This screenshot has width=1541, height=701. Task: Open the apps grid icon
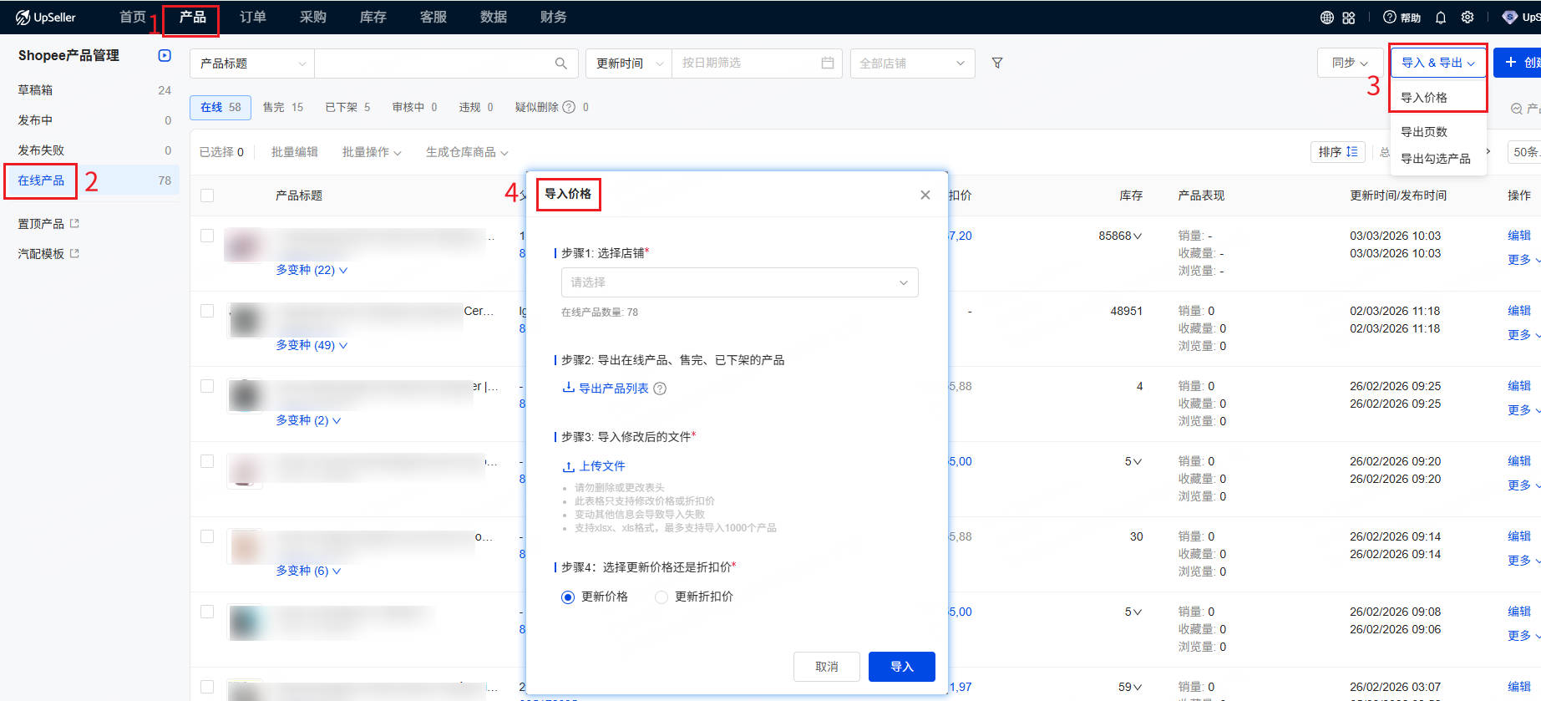click(x=1349, y=18)
